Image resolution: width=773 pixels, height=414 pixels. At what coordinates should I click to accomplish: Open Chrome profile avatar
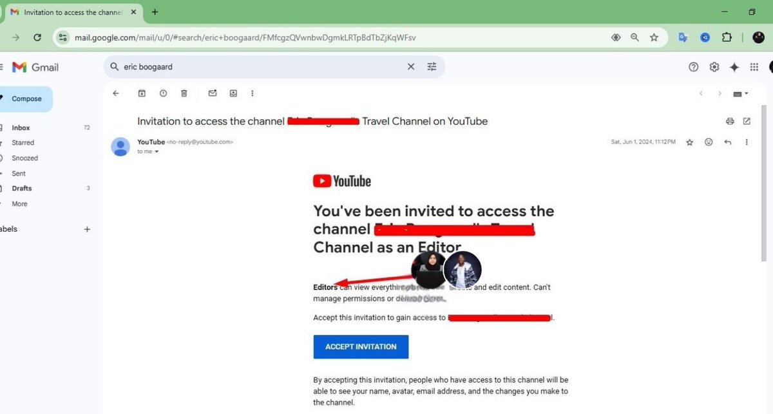tap(758, 37)
